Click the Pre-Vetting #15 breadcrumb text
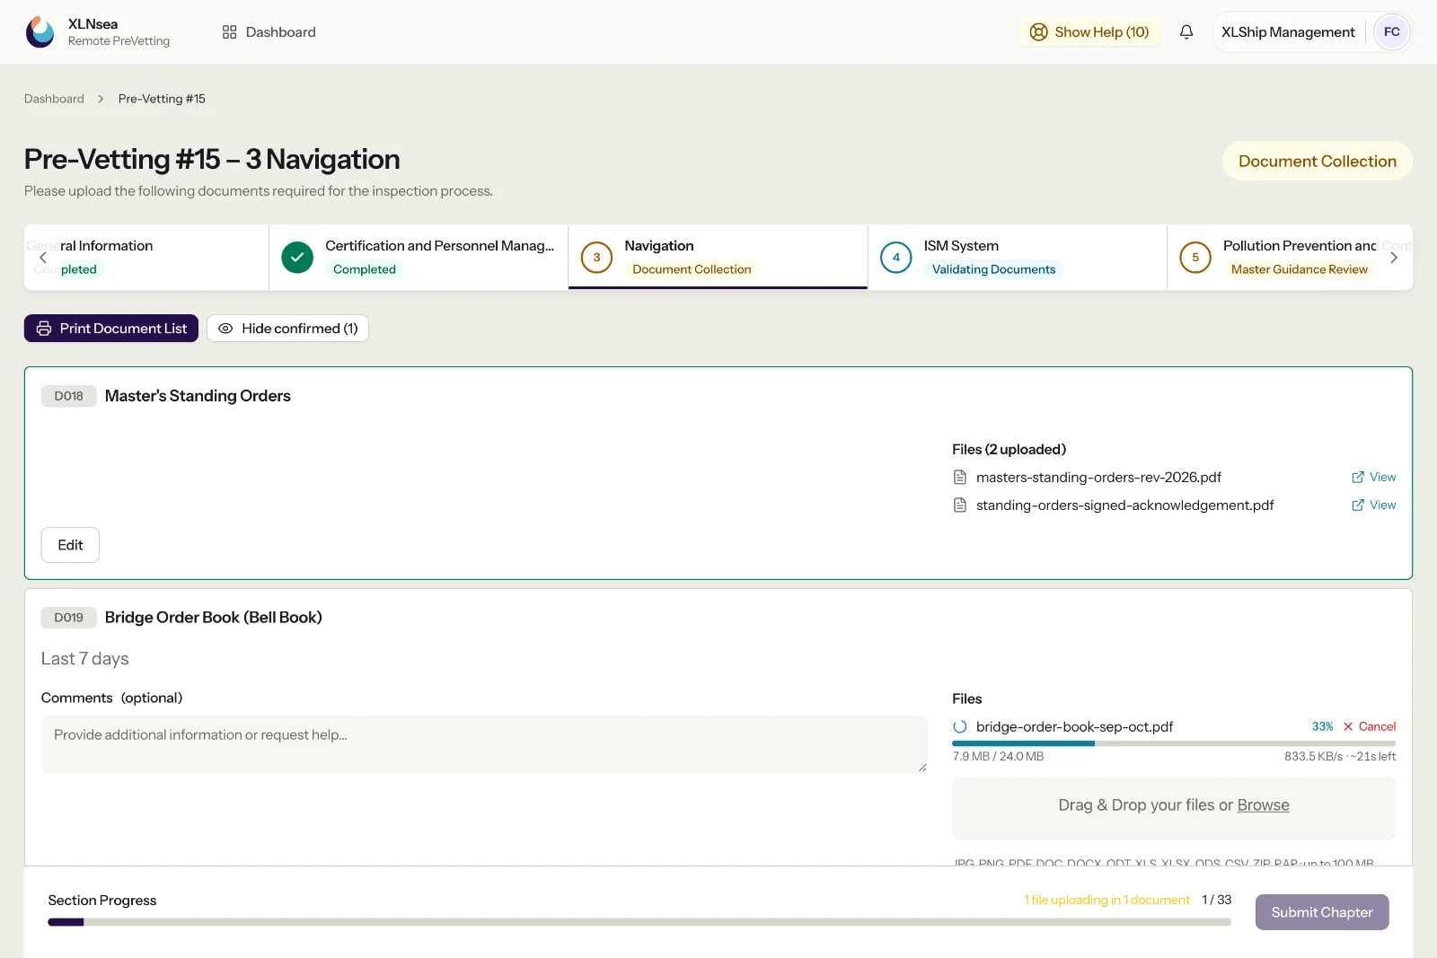The width and height of the screenshot is (1437, 958). point(162,99)
